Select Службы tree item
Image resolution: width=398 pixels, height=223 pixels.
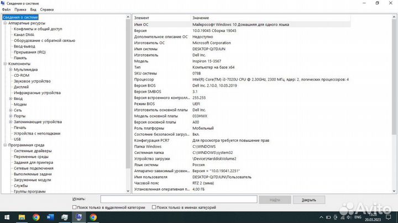[21, 186]
